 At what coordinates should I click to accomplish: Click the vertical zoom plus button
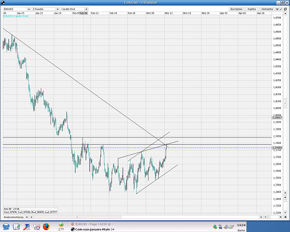(285, 197)
